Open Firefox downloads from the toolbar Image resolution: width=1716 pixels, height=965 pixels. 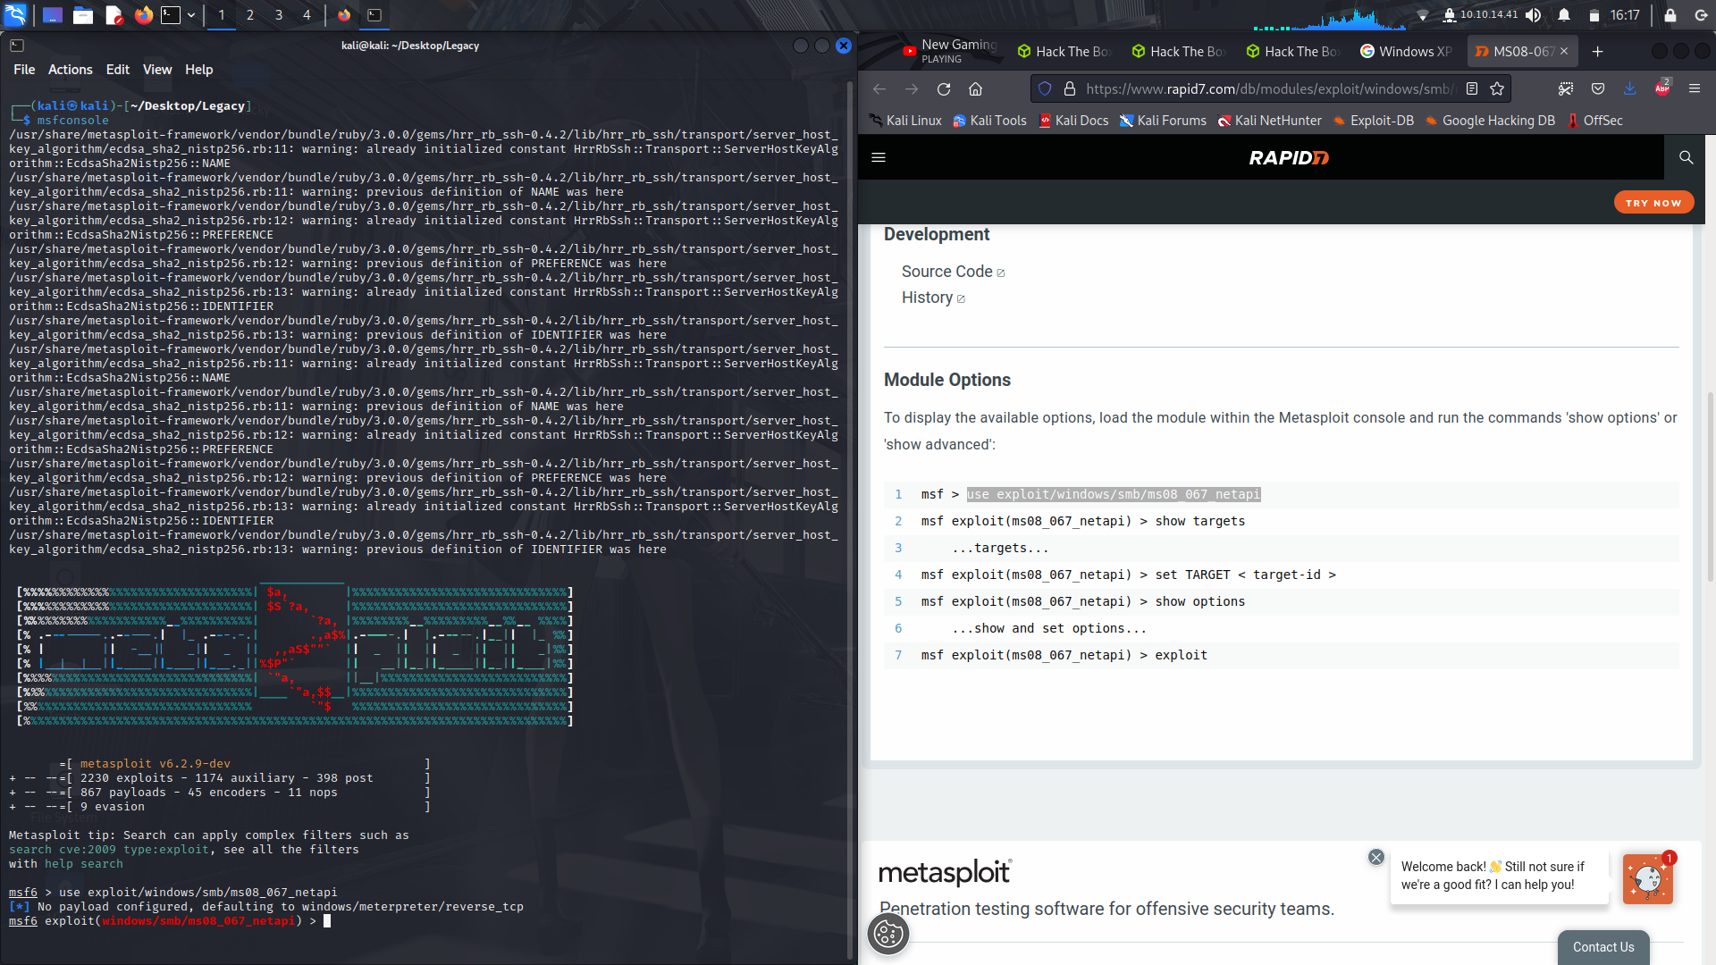1630,88
